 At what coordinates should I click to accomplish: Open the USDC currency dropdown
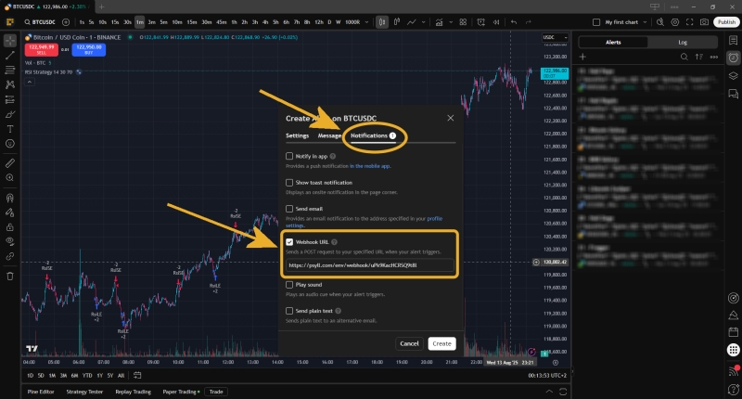tap(555, 37)
